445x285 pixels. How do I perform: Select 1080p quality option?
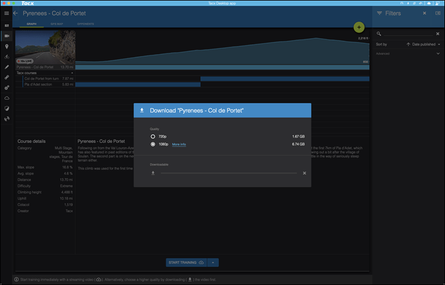(x=153, y=144)
